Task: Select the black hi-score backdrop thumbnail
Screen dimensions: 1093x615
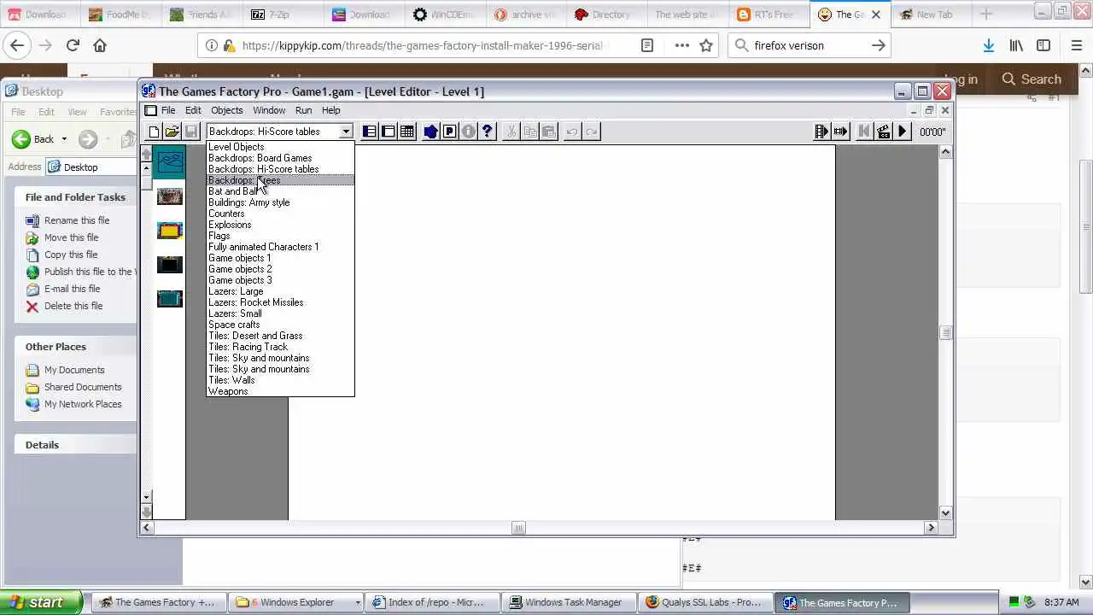Action: (170, 265)
